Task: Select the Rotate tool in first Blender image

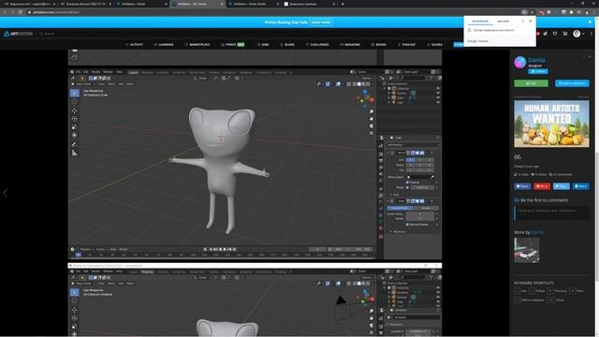Action: coord(75,119)
